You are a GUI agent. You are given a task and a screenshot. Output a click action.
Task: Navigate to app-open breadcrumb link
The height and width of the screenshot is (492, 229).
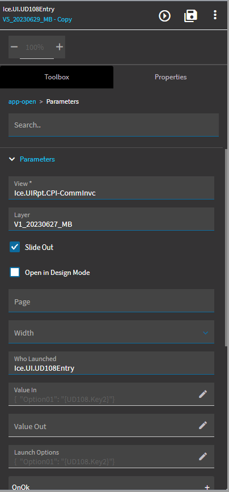22,101
